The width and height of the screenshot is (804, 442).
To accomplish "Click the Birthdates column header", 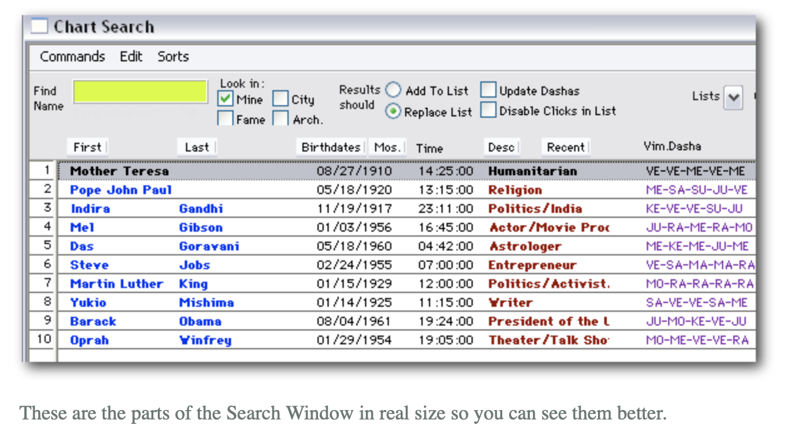I will tap(331, 147).
